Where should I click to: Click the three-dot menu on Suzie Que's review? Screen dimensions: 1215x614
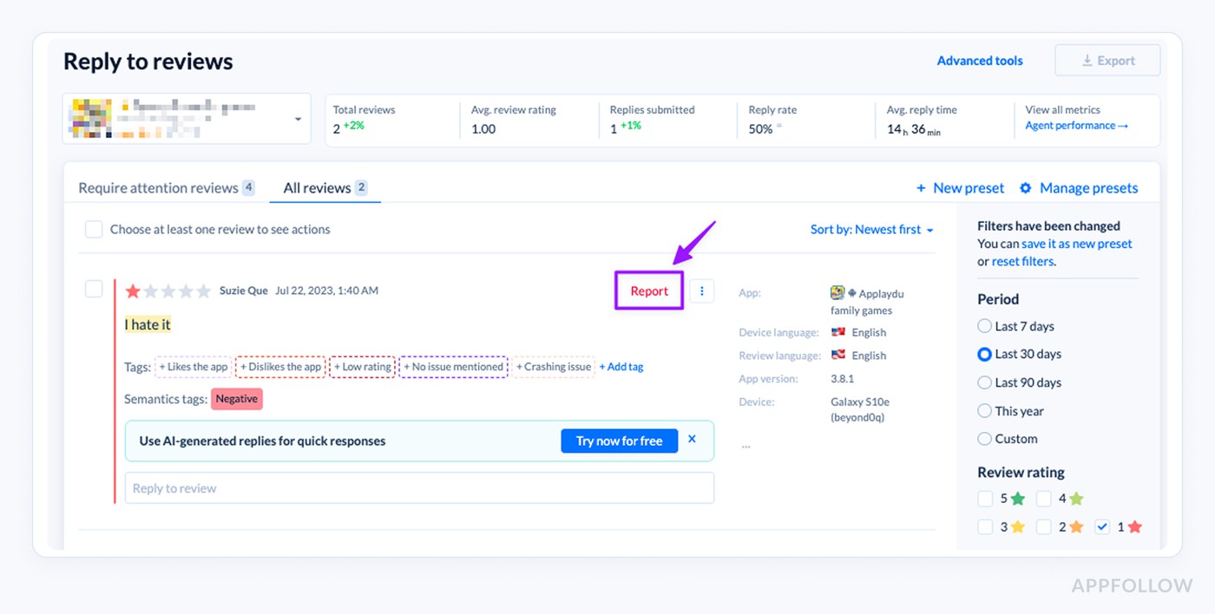coord(702,291)
